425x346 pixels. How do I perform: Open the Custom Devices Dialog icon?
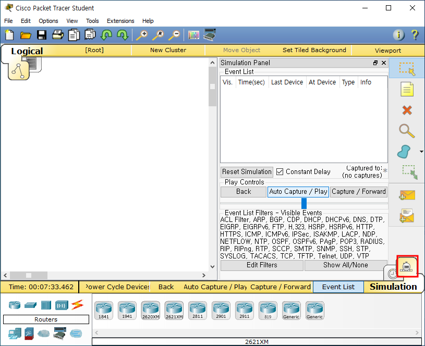(210, 35)
